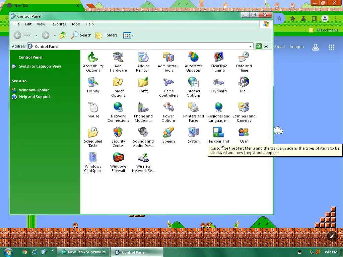Image resolution: width=343 pixels, height=257 pixels.
Task: Open the Edit menu
Action: (28, 24)
